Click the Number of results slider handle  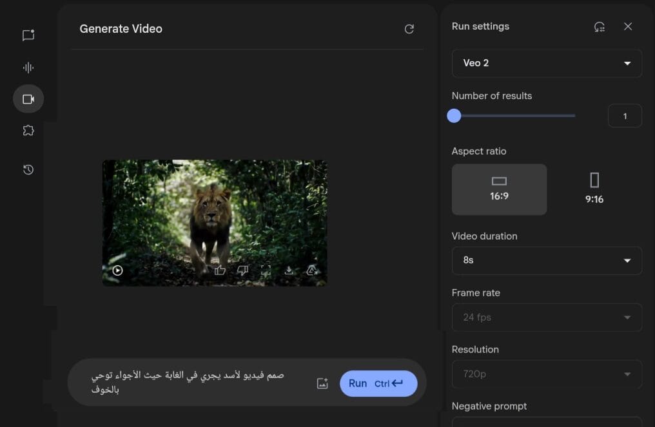(454, 116)
